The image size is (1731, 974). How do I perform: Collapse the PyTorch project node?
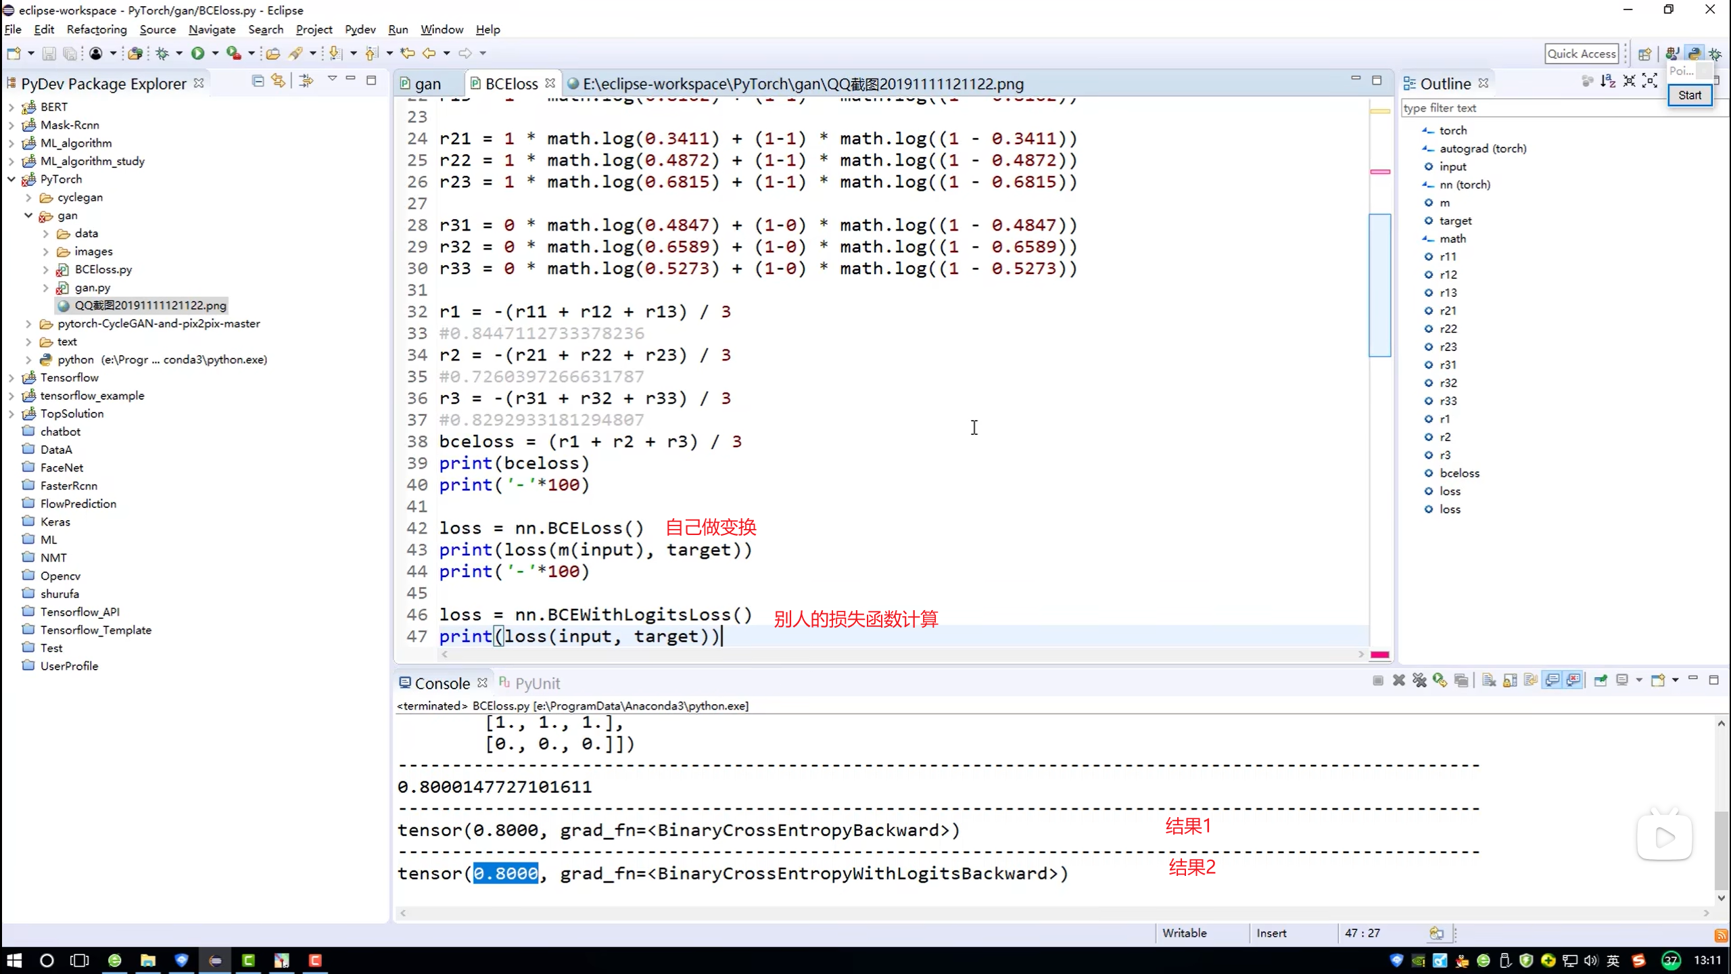coord(11,179)
